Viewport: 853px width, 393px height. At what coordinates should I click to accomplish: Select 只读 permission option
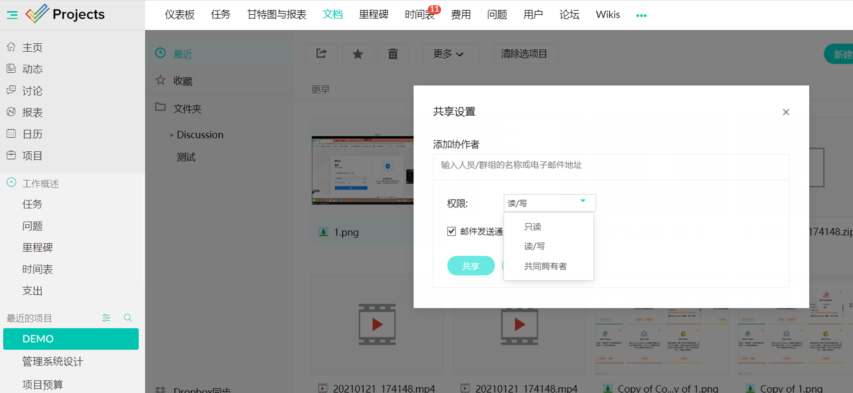pyautogui.click(x=533, y=227)
